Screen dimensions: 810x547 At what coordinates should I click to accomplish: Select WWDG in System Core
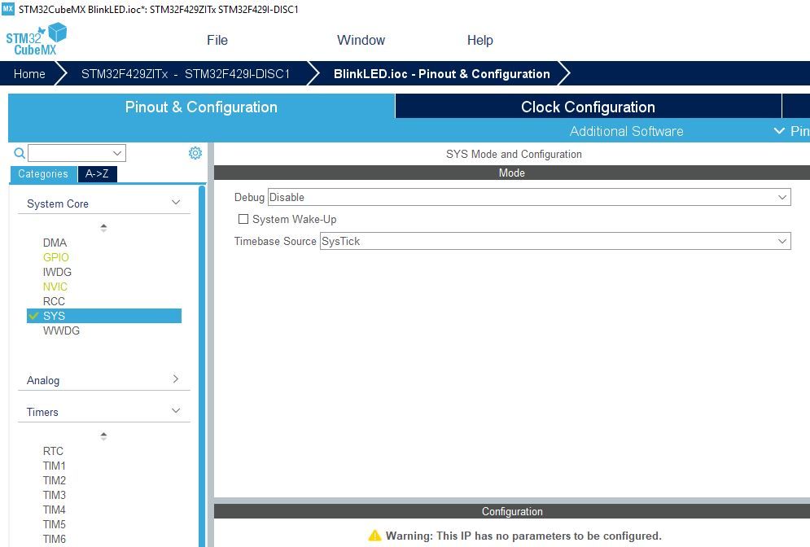point(62,330)
